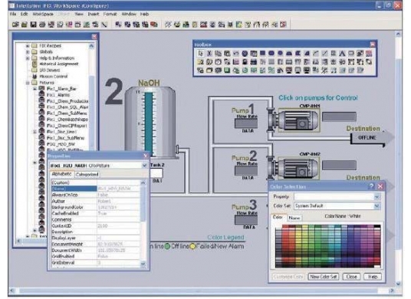Collapse the Pictures folder node
Screen dimensions: 411x299
(x=28, y=83)
